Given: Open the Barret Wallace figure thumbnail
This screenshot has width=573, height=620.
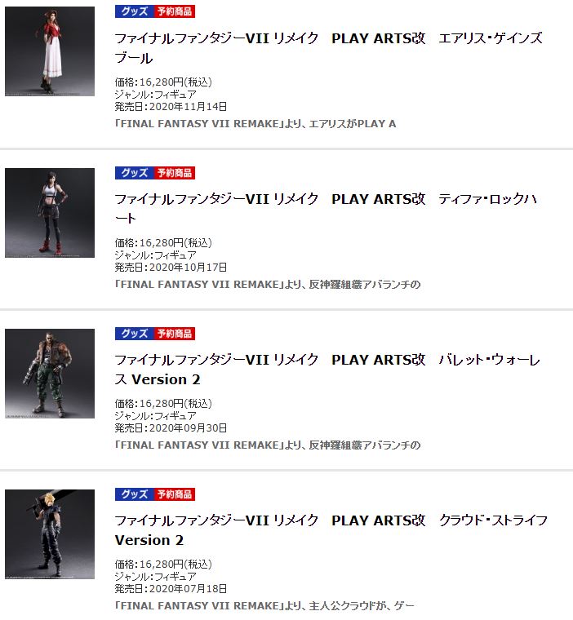Looking at the screenshot, I should click(50, 374).
